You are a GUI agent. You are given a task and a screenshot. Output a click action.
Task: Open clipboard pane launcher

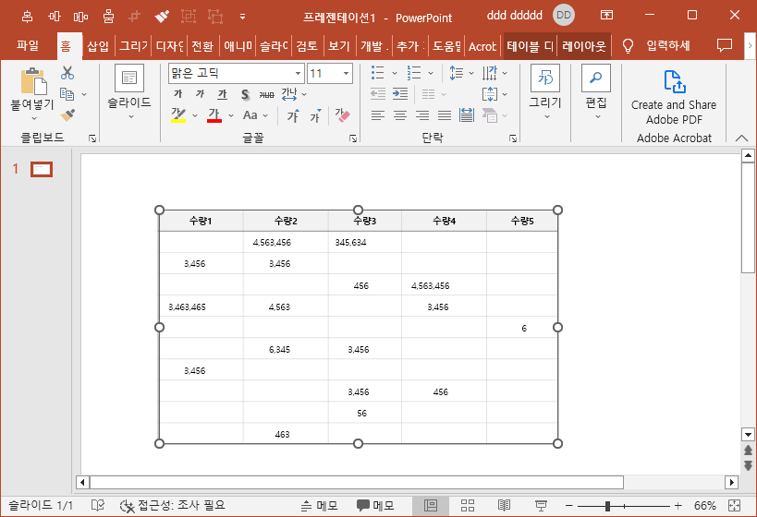pyautogui.click(x=92, y=138)
